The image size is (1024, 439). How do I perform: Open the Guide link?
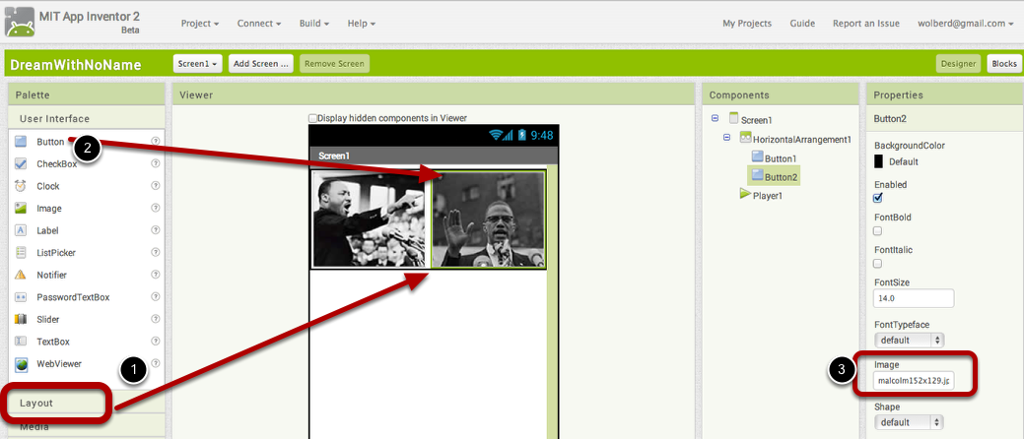(802, 23)
